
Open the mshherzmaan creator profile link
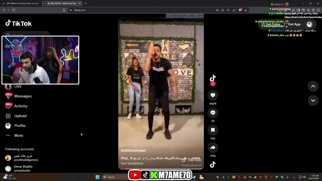click(133, 151)
